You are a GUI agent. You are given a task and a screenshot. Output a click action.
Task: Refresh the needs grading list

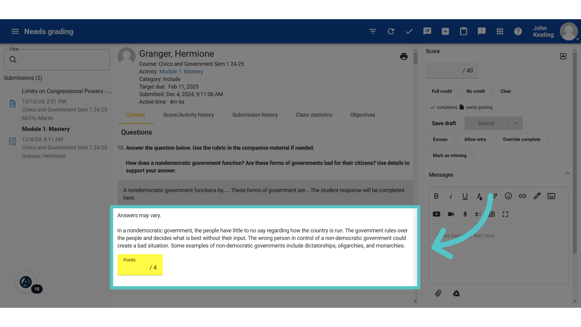[391, 31]
